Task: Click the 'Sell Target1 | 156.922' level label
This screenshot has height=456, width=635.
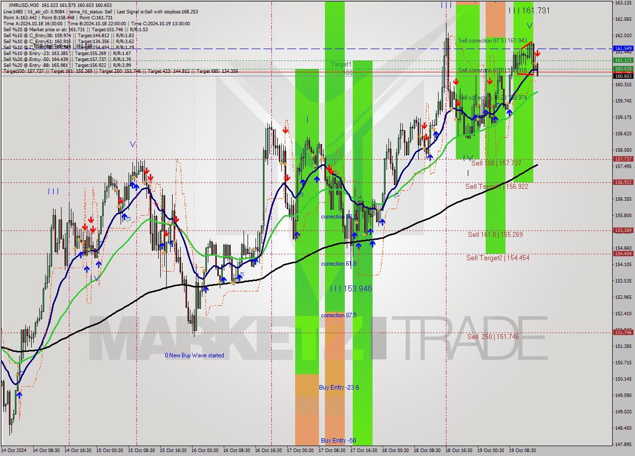Action: (x=497, y=186)
